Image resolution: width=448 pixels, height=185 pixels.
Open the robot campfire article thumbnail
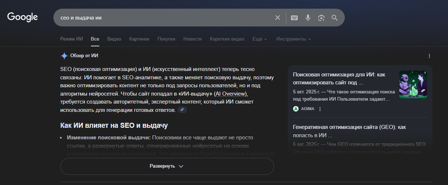point(413,84)
